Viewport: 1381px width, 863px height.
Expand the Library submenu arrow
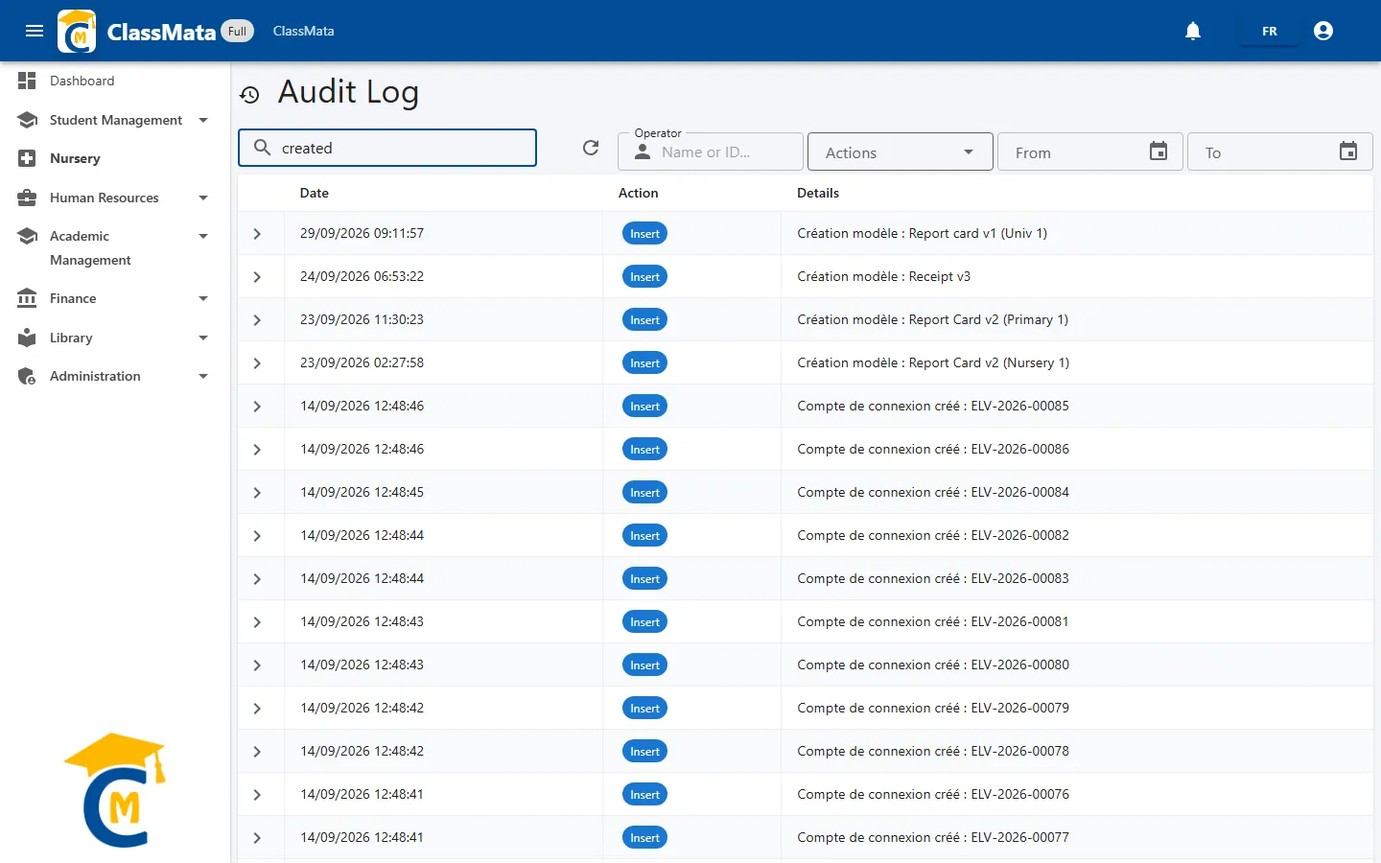coord(203,338)
